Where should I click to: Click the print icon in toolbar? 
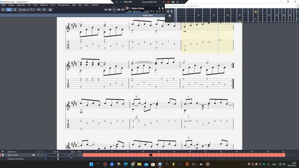tap(50, 9)
